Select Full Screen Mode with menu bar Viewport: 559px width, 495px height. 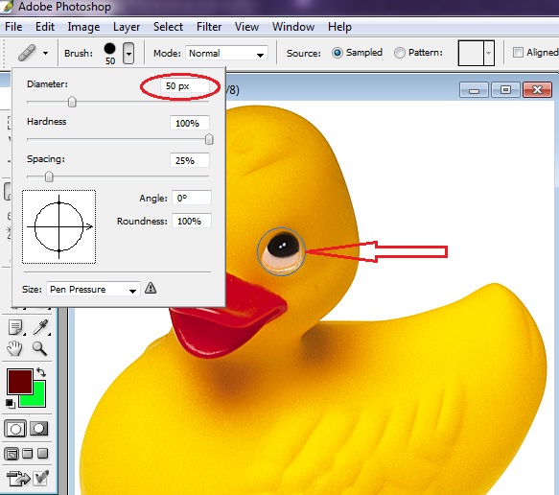(28, 454)
